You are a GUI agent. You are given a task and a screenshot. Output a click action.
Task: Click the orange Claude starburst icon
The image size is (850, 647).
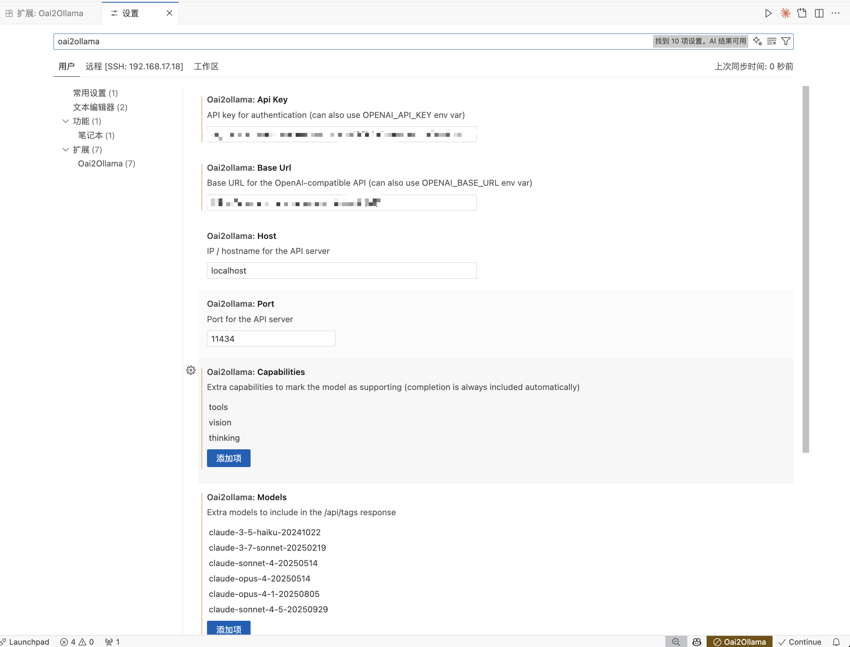(785, 13)
